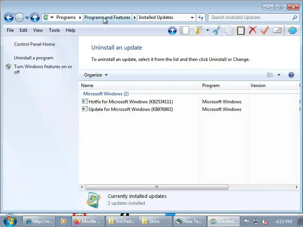Sort by the Program column header
The image size is (303, 227).
(x=224, y=86)
